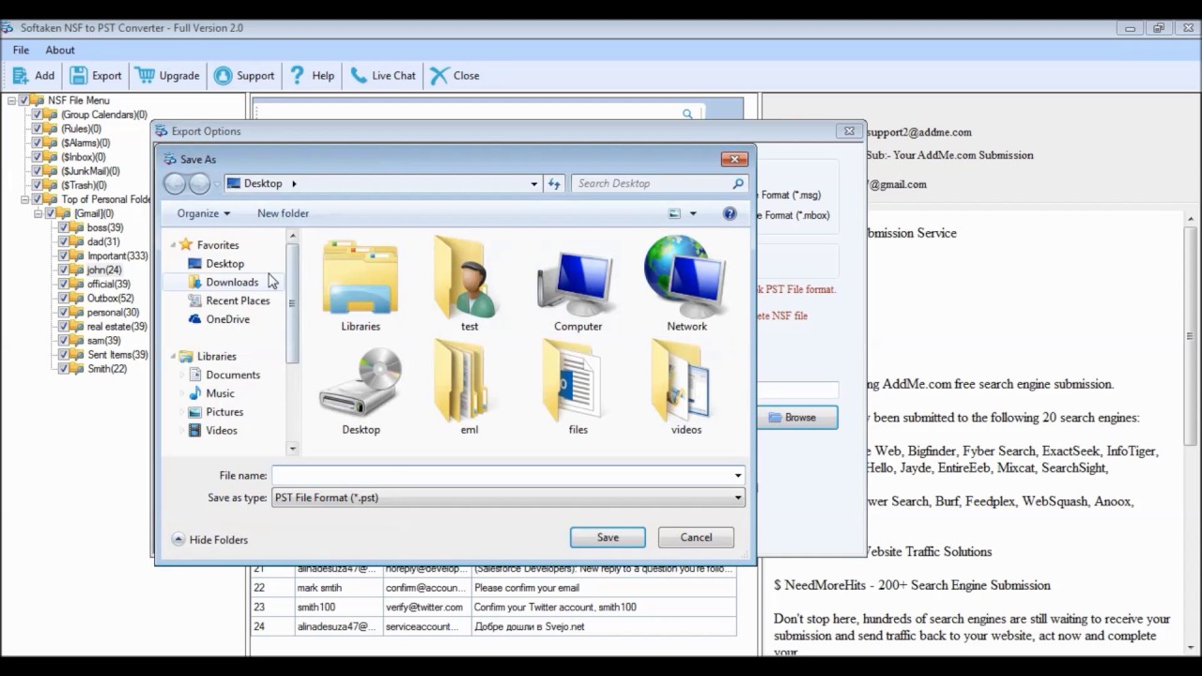Collapse the [Gmail] tree node

tap(39, 213)
